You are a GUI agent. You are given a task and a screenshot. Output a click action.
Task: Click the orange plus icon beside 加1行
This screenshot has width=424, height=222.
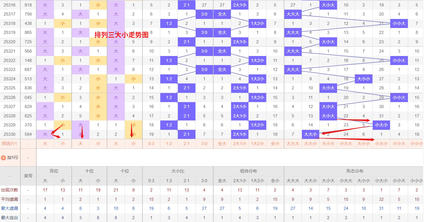pos(3,158)
